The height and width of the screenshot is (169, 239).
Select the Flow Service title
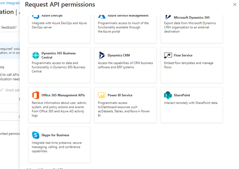[x=183, y=55]
